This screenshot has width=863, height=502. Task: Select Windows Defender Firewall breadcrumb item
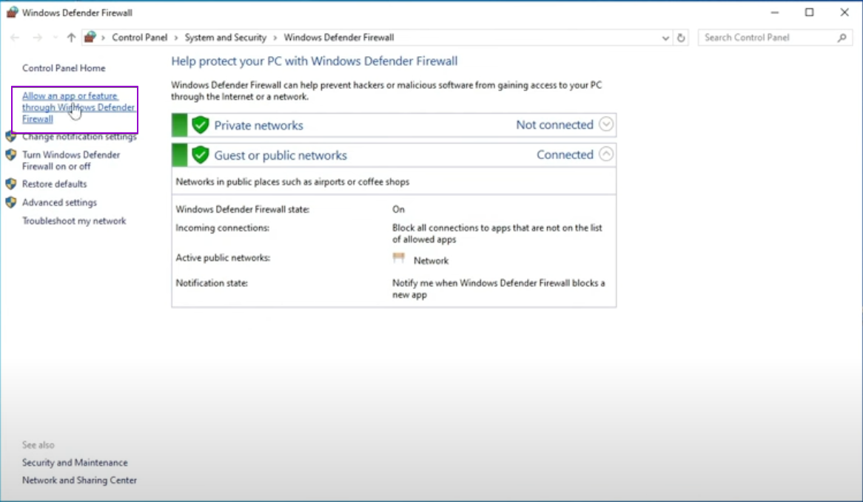[x=339, y=37]
